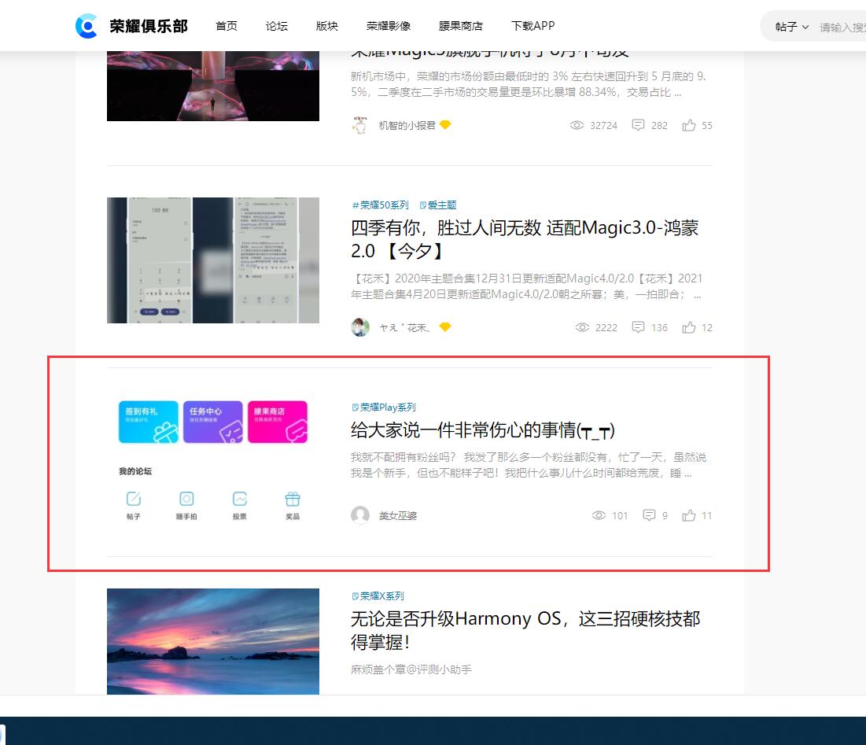The image size is (866, 745).
Task: Click the views eye icon showing 2222
Action: [582, 327]
